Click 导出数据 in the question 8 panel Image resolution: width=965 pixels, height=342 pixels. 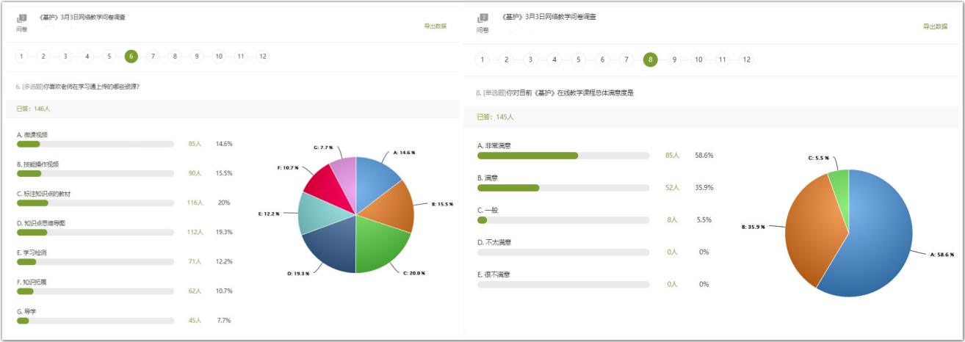[935, 26]
